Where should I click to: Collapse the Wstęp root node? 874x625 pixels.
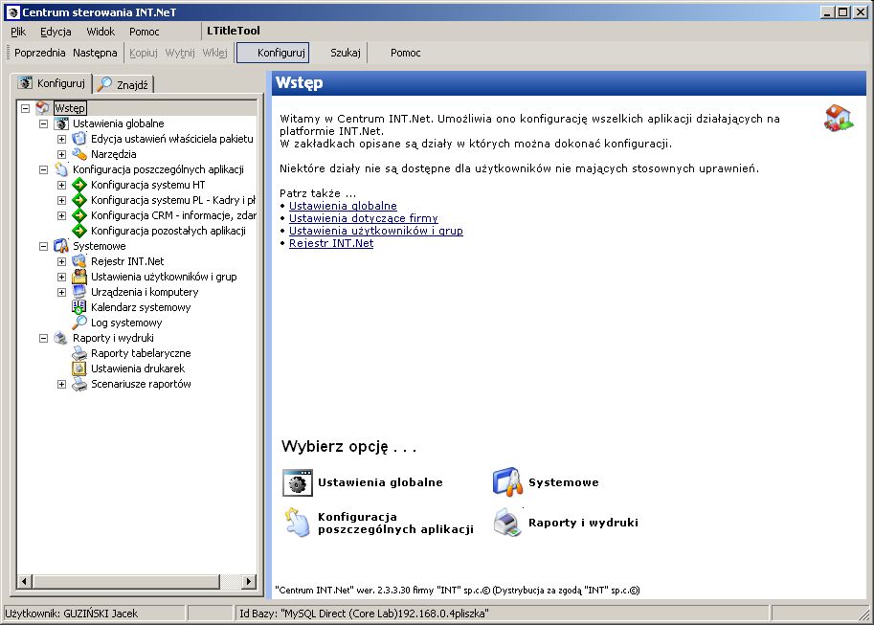coord(25,108)
